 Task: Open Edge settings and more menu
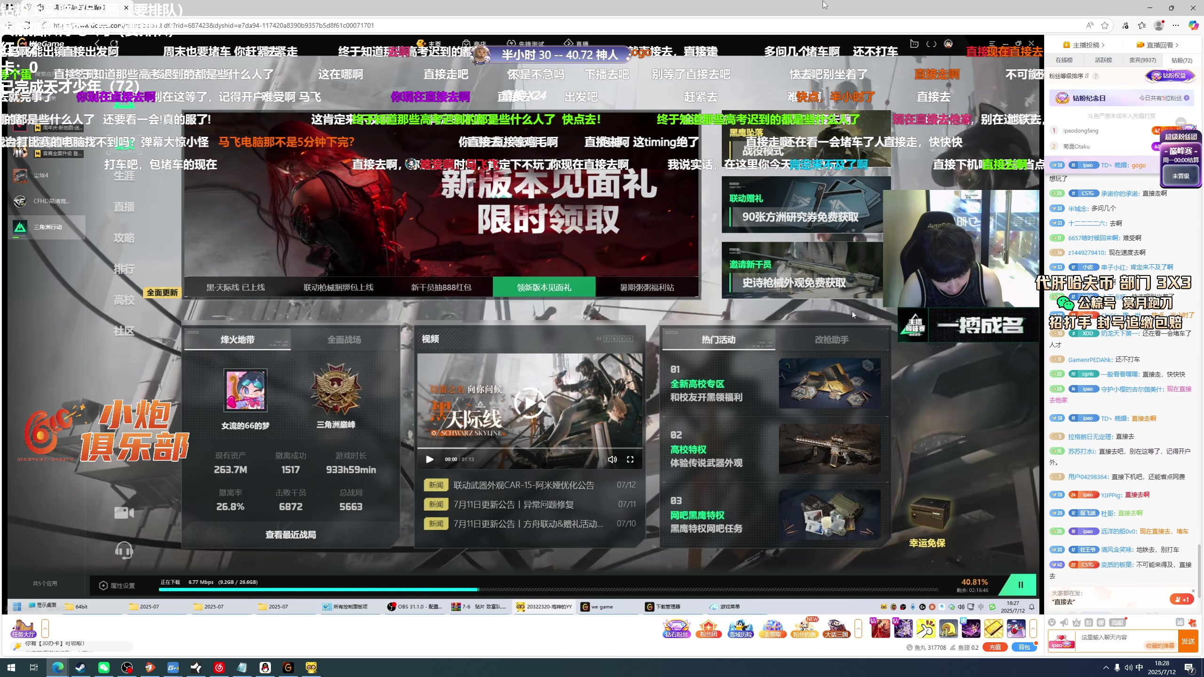[1176, 25]
